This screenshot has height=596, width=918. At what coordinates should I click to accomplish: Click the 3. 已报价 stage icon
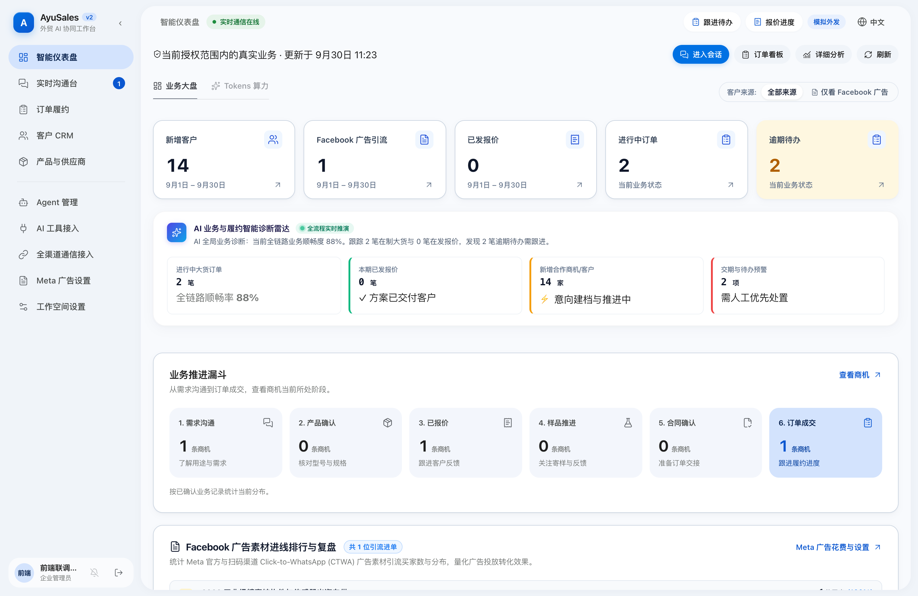click(x=508, y=423)
